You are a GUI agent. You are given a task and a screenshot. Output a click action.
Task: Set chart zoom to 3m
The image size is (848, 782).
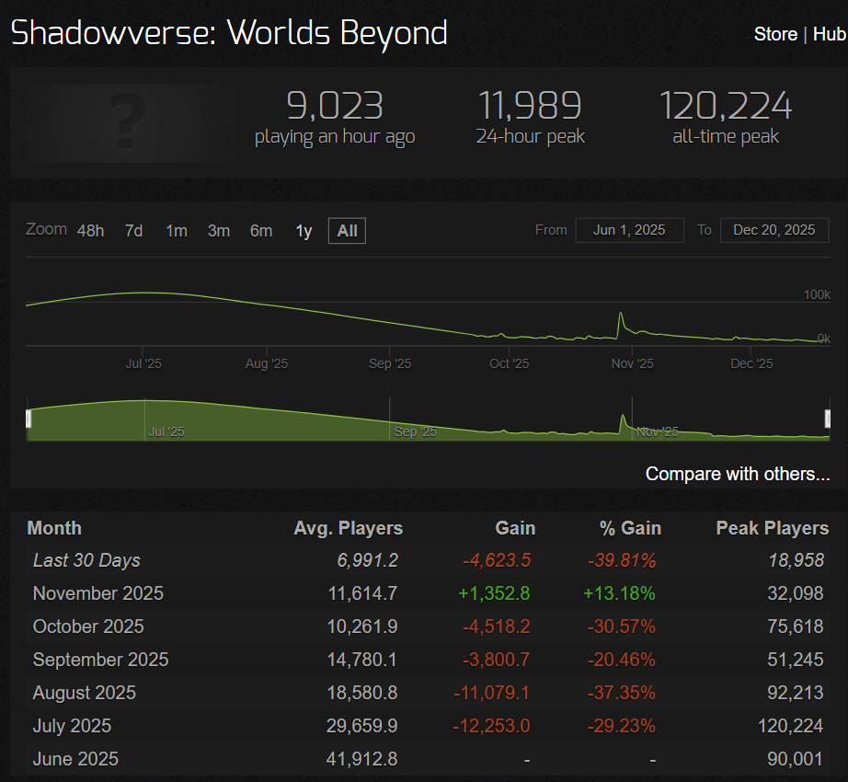(219, 231)
